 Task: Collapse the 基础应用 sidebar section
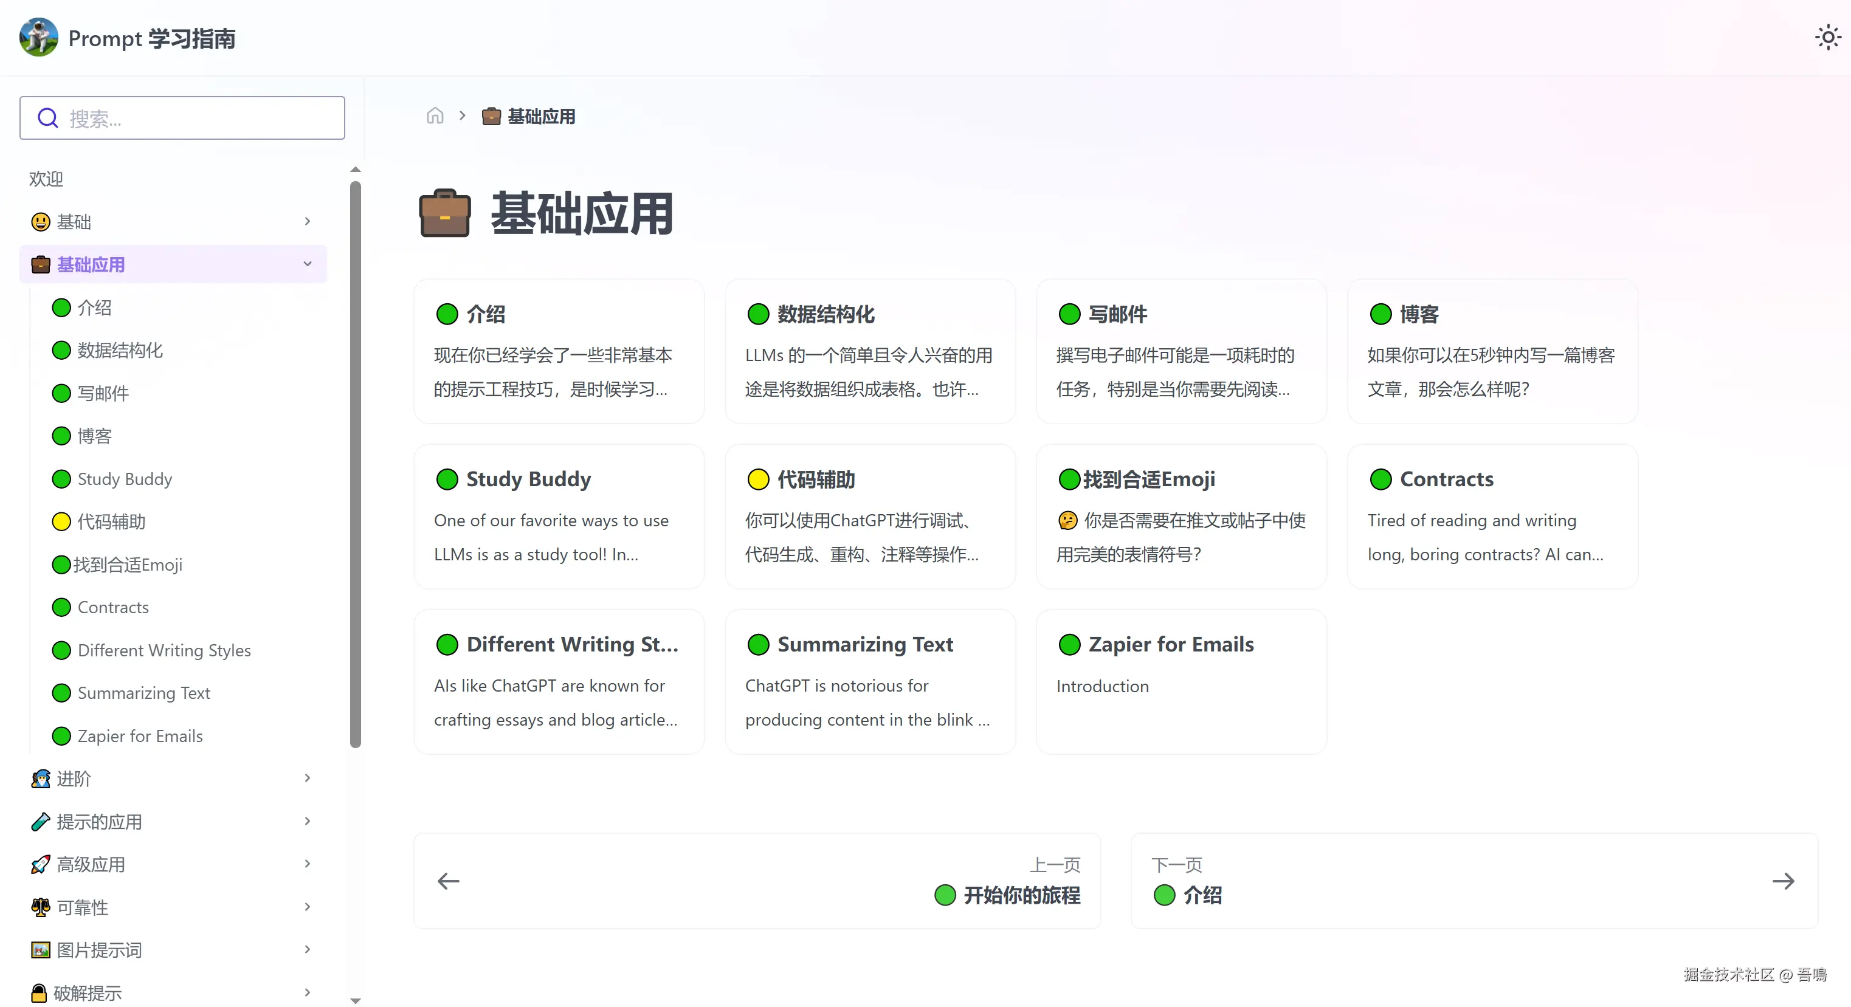(x=308, y=264)
